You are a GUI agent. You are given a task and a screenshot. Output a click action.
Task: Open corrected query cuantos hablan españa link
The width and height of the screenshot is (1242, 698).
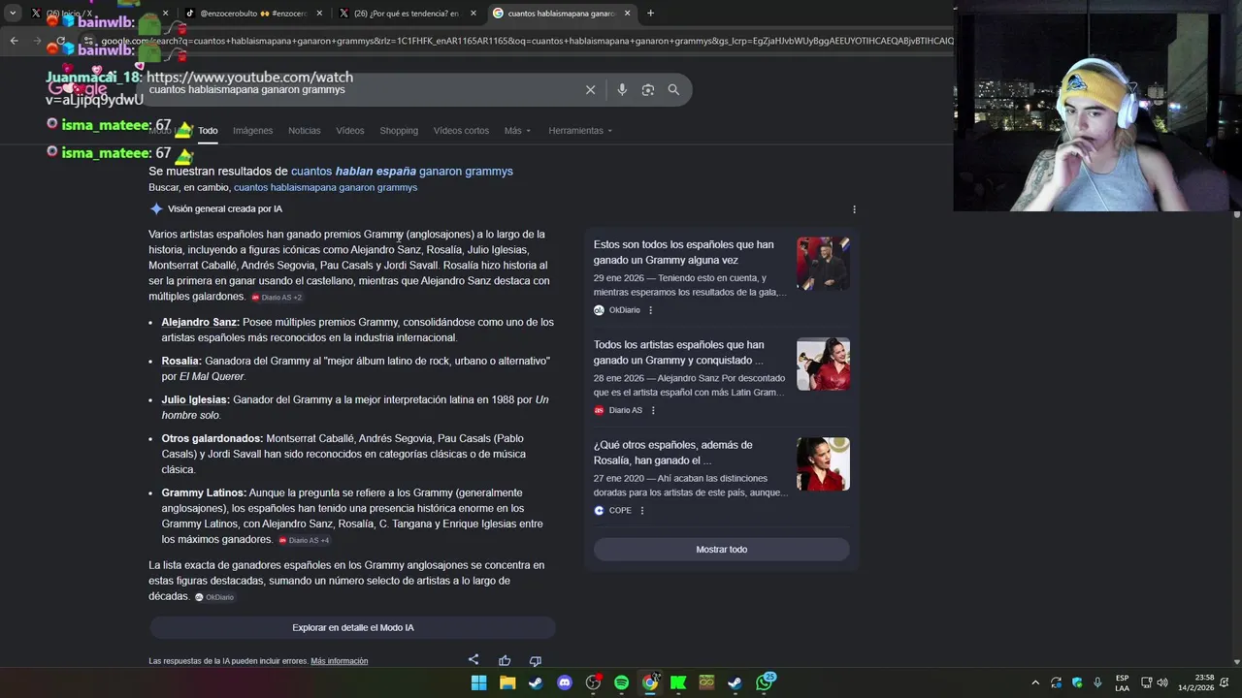pos(402,172)
